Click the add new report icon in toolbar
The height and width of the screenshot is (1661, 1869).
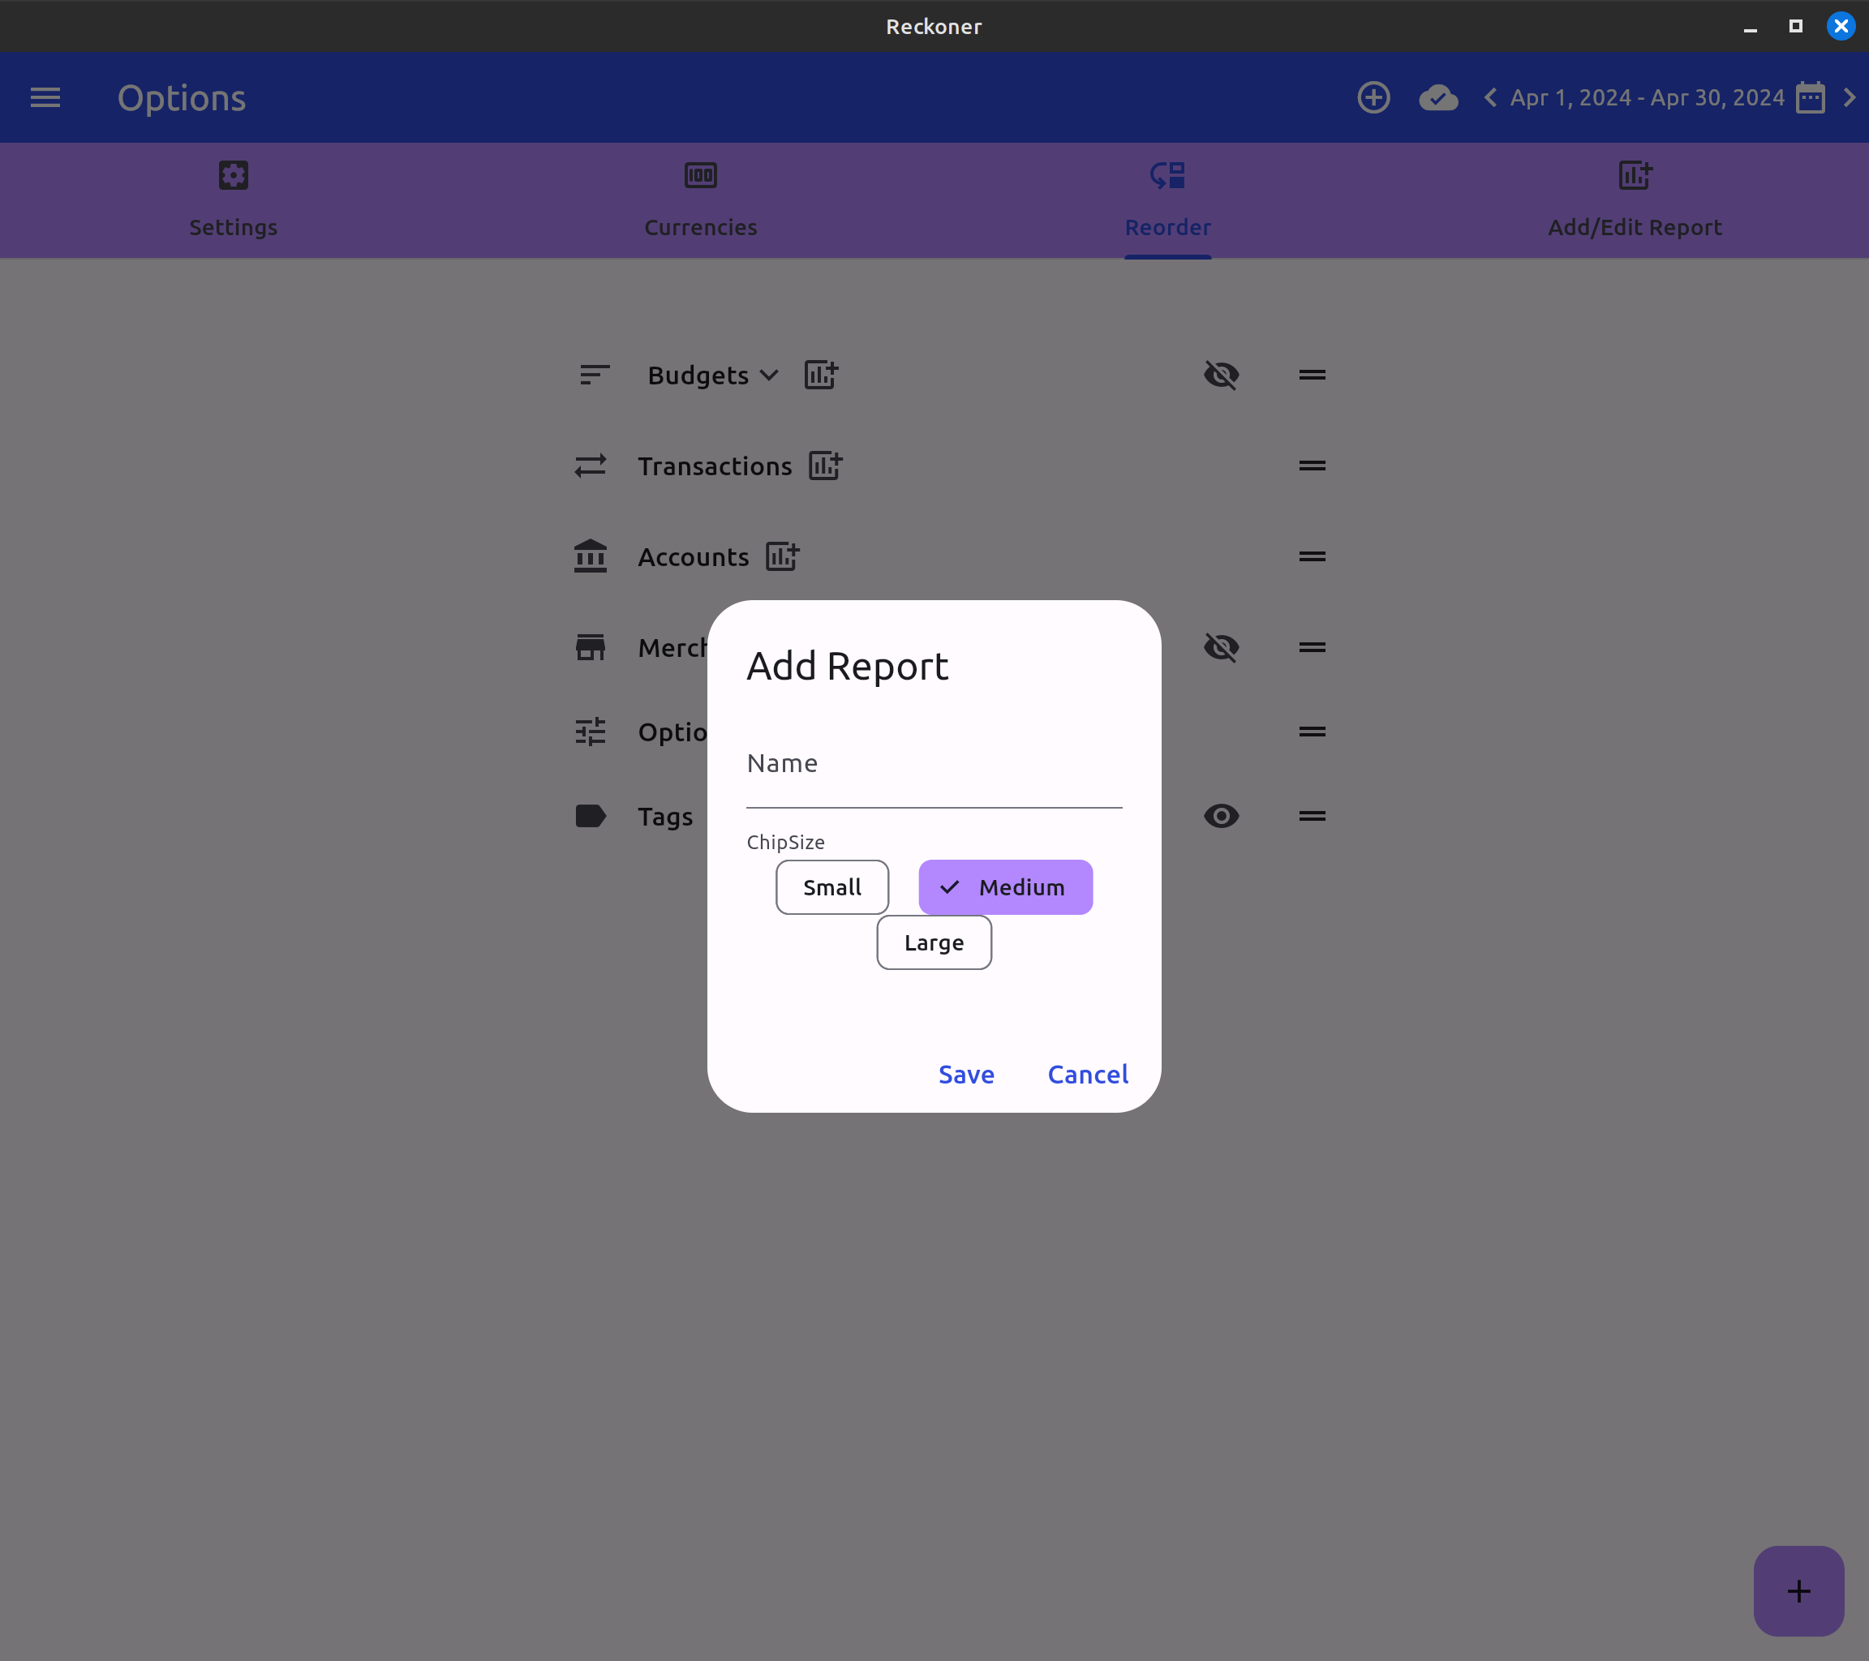tap(1373, 98)
